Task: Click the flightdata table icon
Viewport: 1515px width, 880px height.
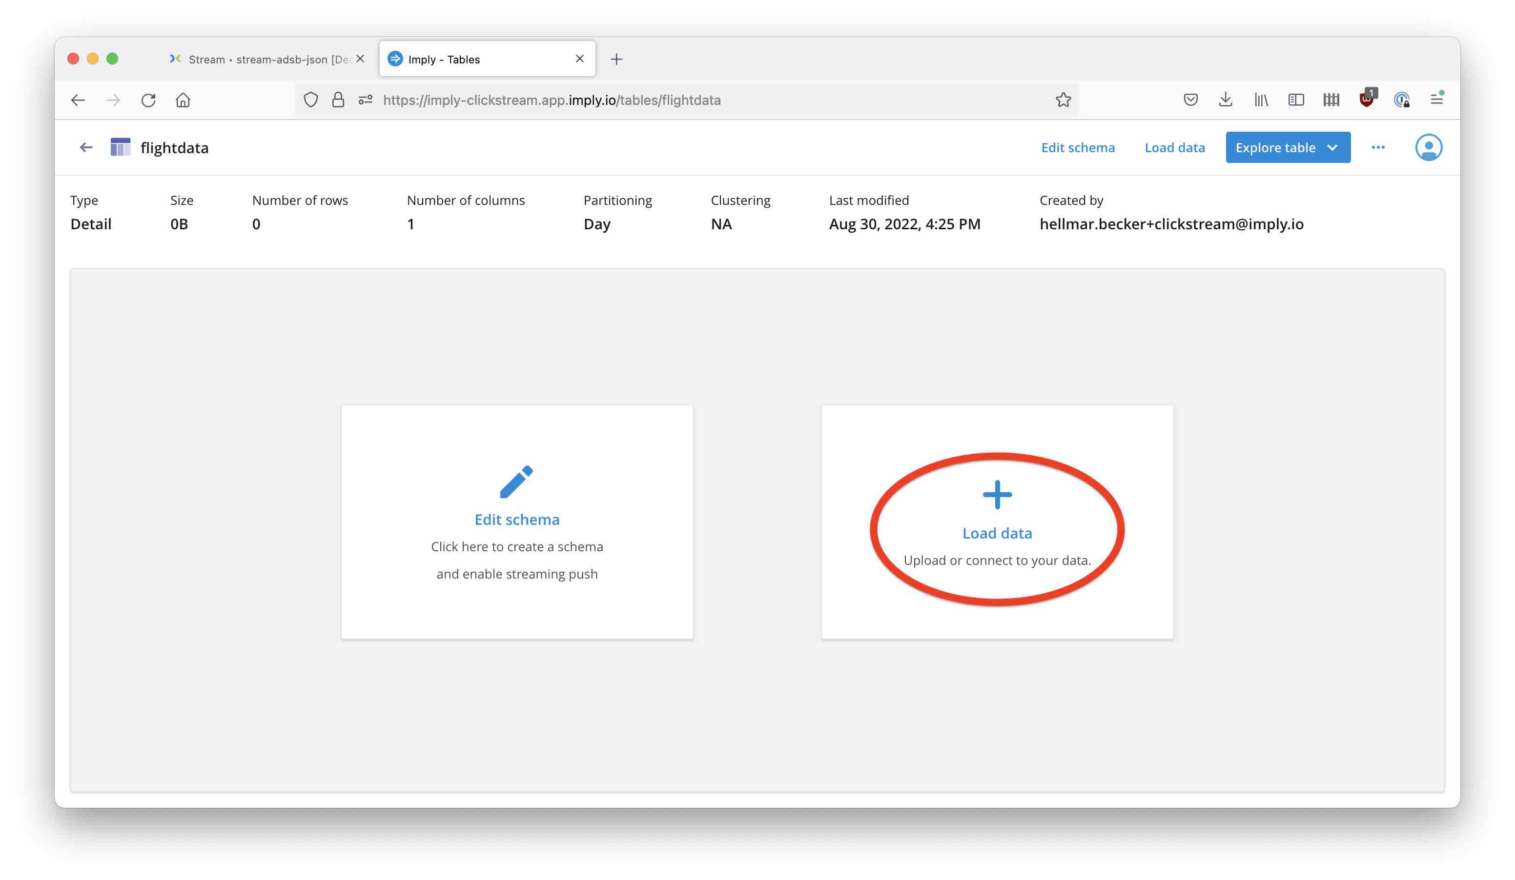Action: coord(120,147)
